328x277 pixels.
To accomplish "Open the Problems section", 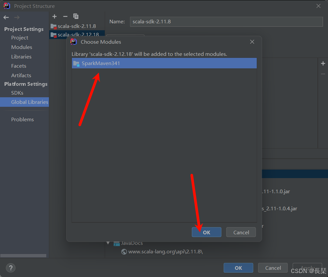I will pyautogui.click(x=22, y=119).
